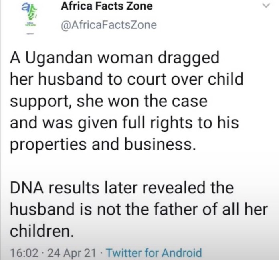Click the line 'support, she won the case'

point(109,102)
